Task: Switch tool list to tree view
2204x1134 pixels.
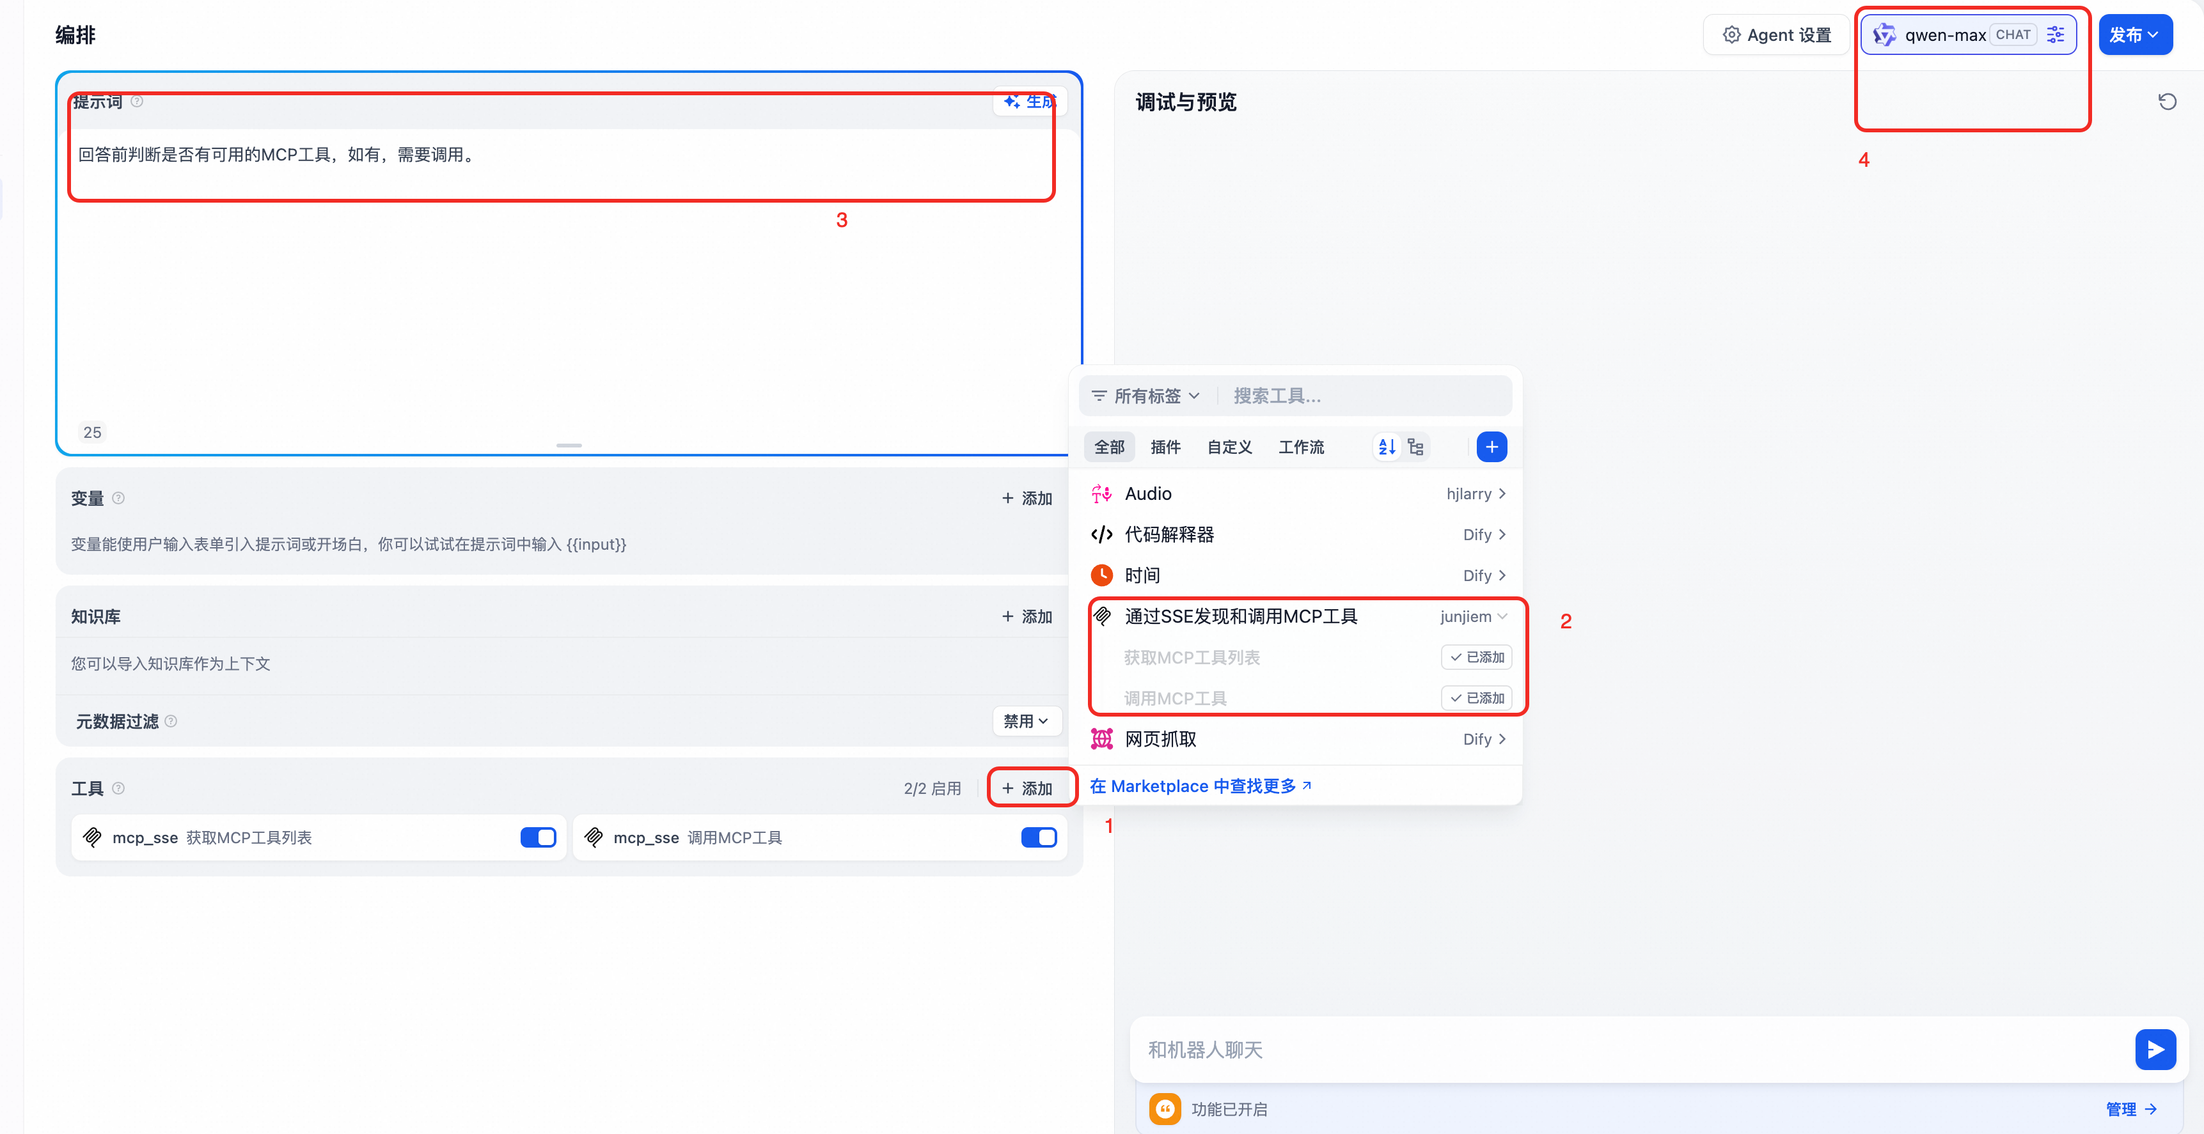Action: pyautogui.click(x=1415, y=446)
